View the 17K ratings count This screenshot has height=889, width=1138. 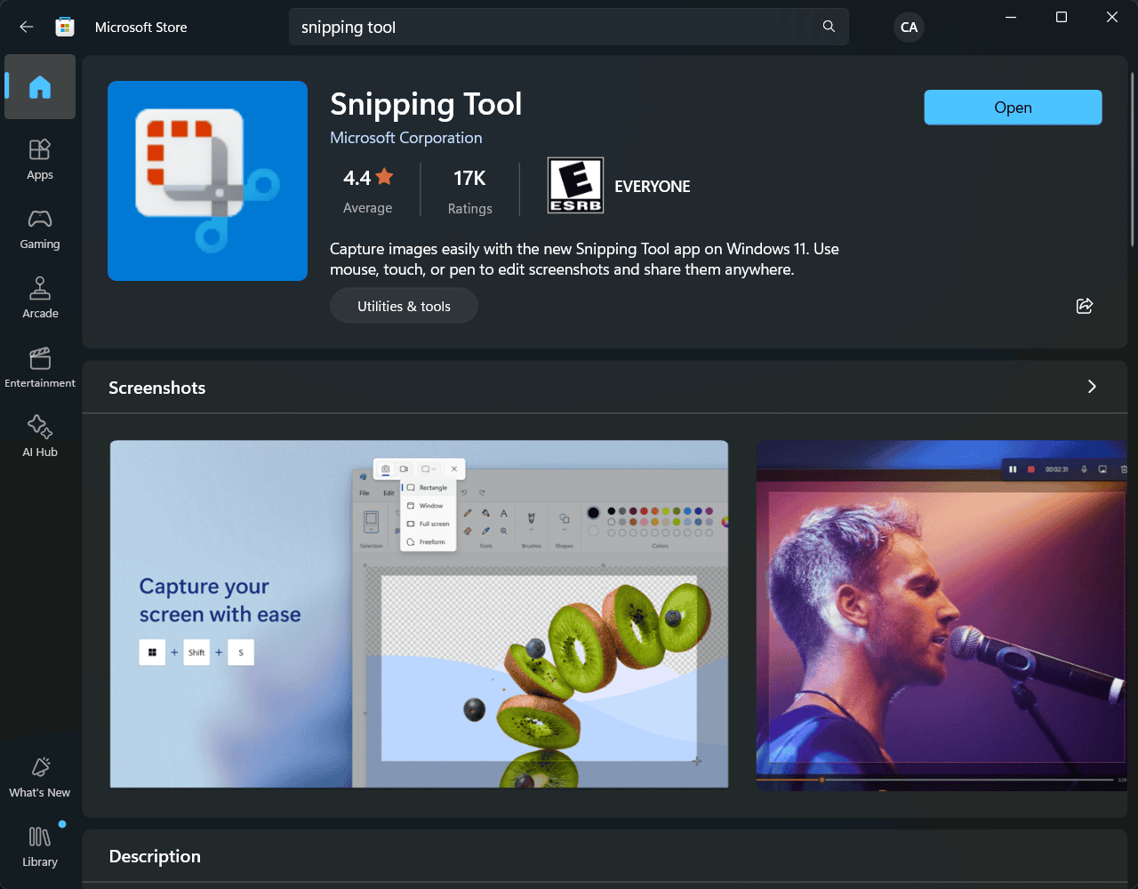point(469,191)
